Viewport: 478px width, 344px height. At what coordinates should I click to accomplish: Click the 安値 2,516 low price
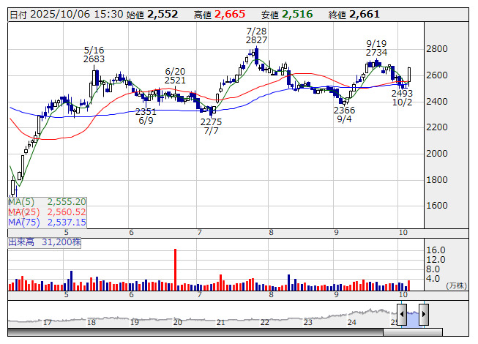pyautogui.click(x=287, y=15)
